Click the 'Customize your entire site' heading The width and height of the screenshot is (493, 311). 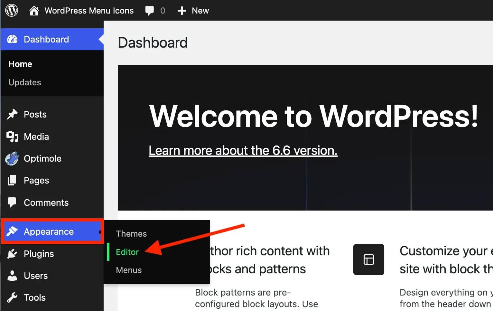tap(446, 260)
